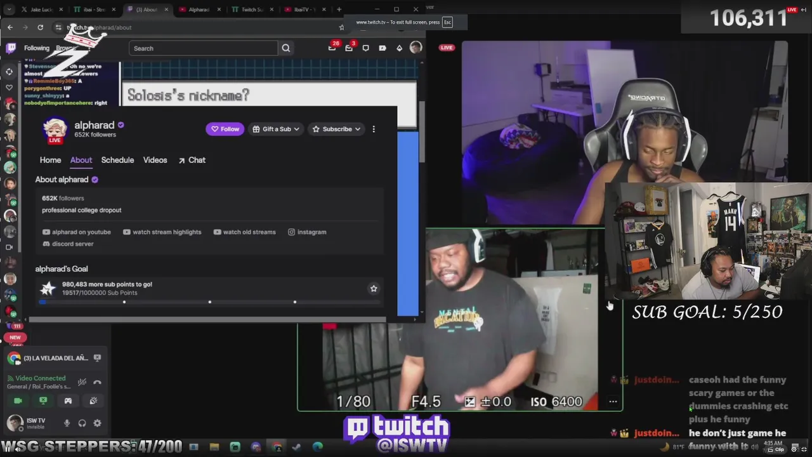Click the professional college dropout bio text
This screenshot has width=812, height=457.
click(81, 210)
